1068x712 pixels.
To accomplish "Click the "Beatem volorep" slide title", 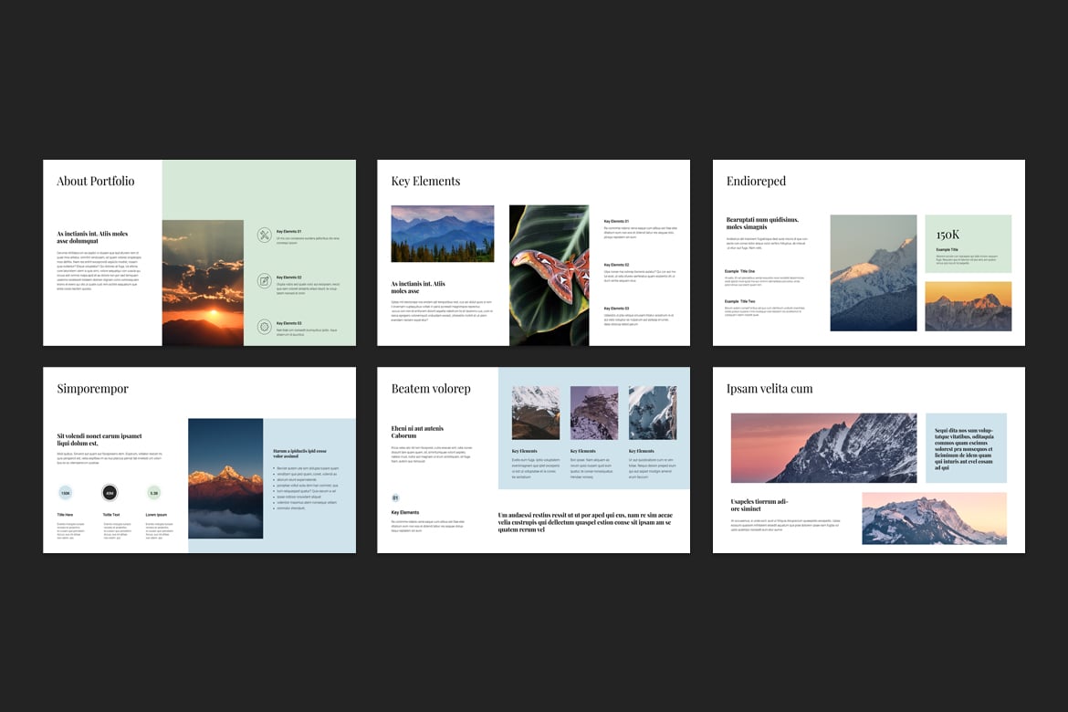I will (x=431, y=389).
